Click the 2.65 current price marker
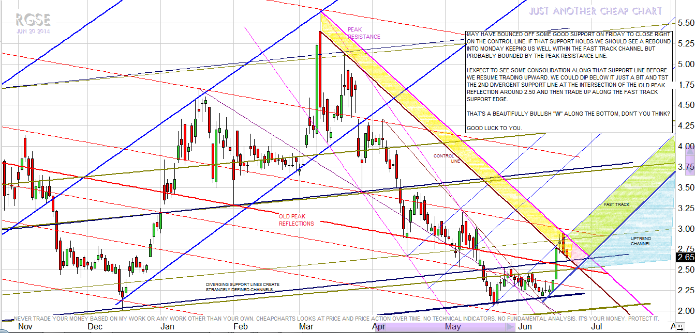This screenshot has width=695, height=333. (x=685, y=257)
